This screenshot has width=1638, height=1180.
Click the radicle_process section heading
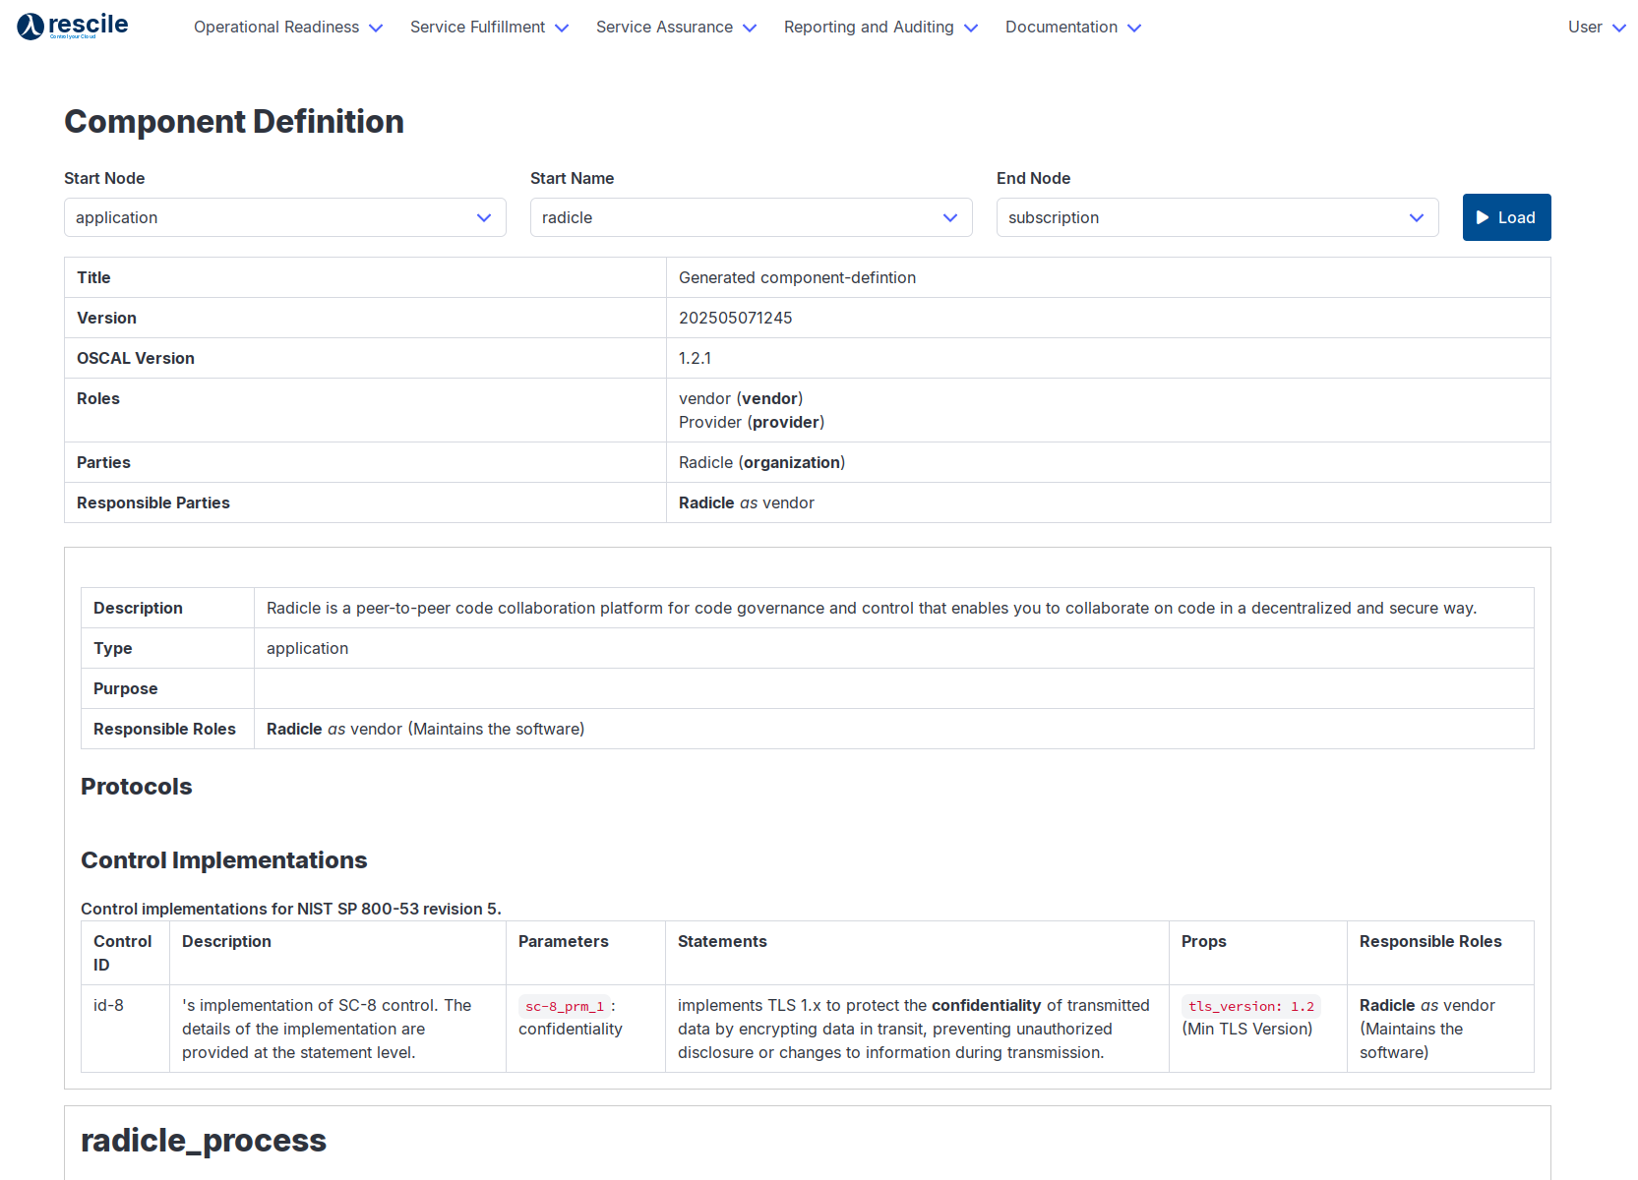(204, 1141)
